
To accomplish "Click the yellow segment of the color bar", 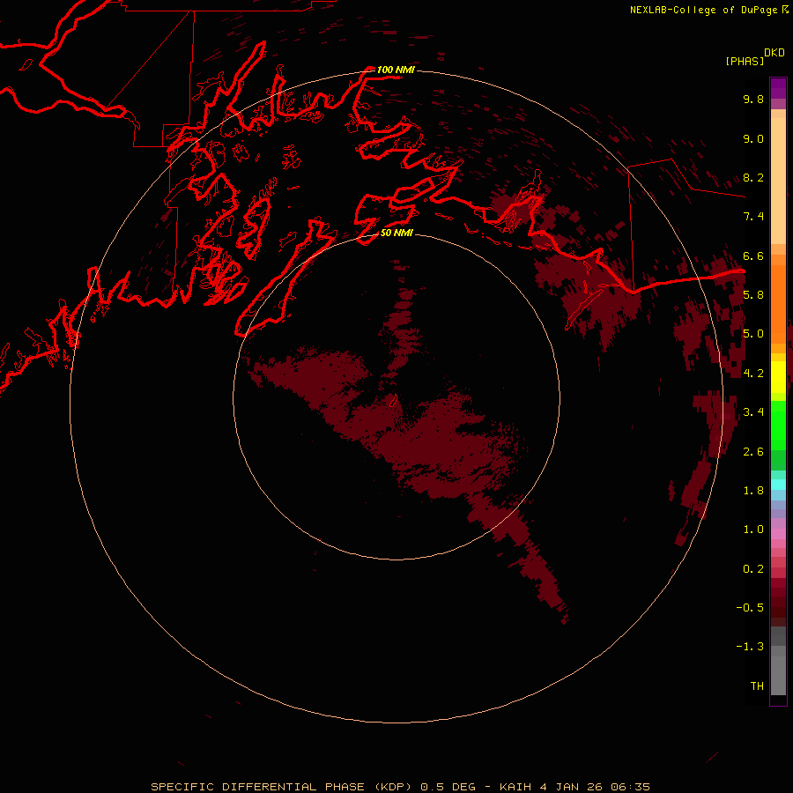I will pos(778,377).
